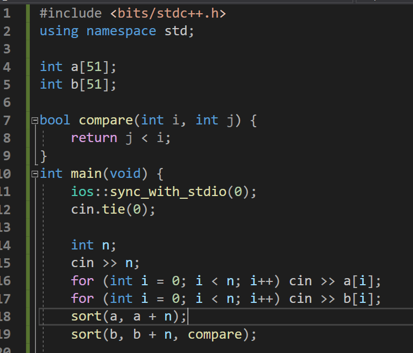The image size is (413, 353).
Task: Click '<bits/stdc++.h>' header name
Action: [168, 13]
